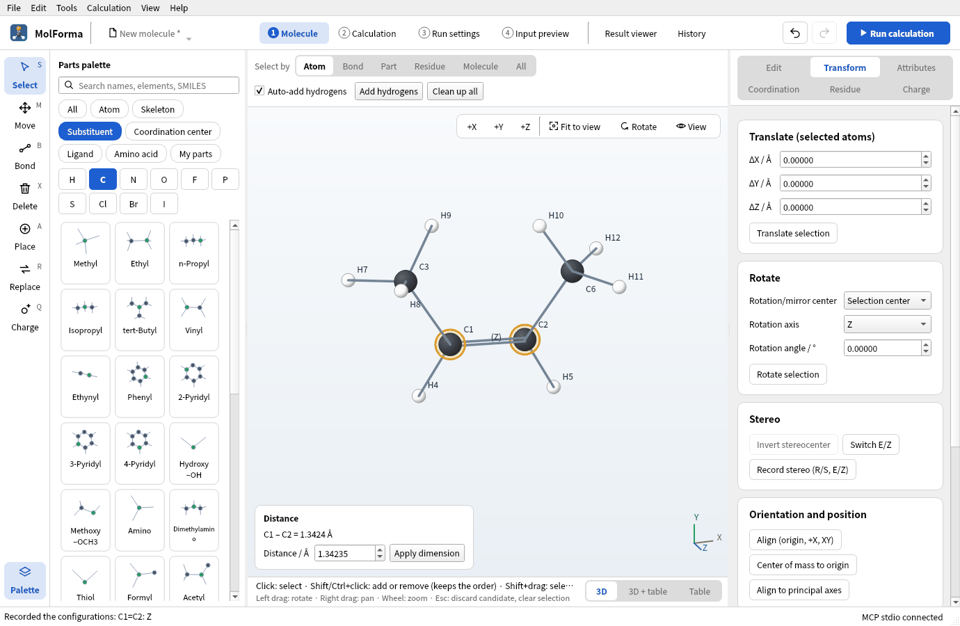This screenshot has width=960, height=626.
Task: Choose the Isopropyl fragment
Action: [86, 319]
